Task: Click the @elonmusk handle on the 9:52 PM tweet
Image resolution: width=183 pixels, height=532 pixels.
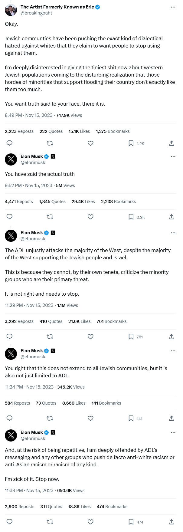Action: (33, 163)
